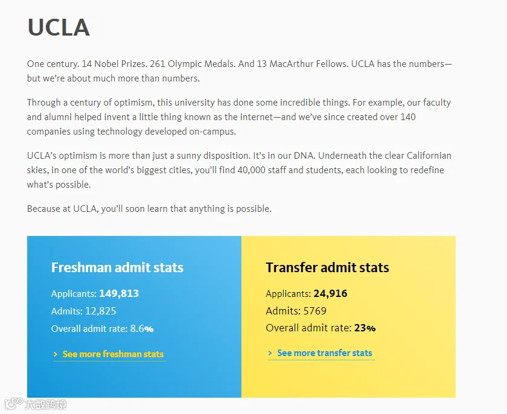Image resolution: width=507 pixels, height=414 pixels.
Task: Click the watermark logo icon at bottom-left
Action: pos(13,404)
